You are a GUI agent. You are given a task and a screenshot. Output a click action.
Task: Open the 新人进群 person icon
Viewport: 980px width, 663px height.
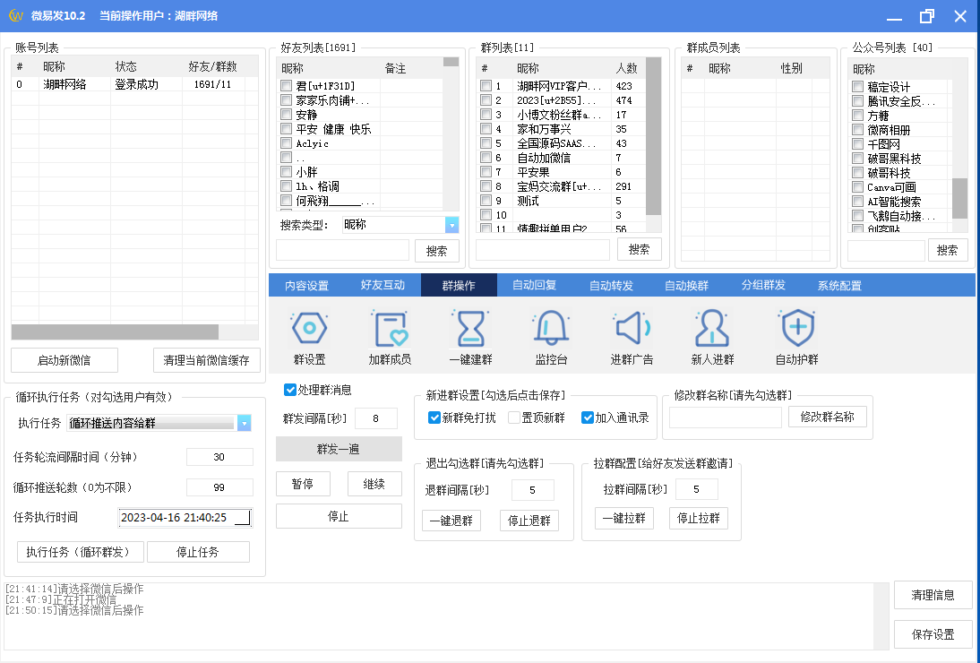coord(712,338)
